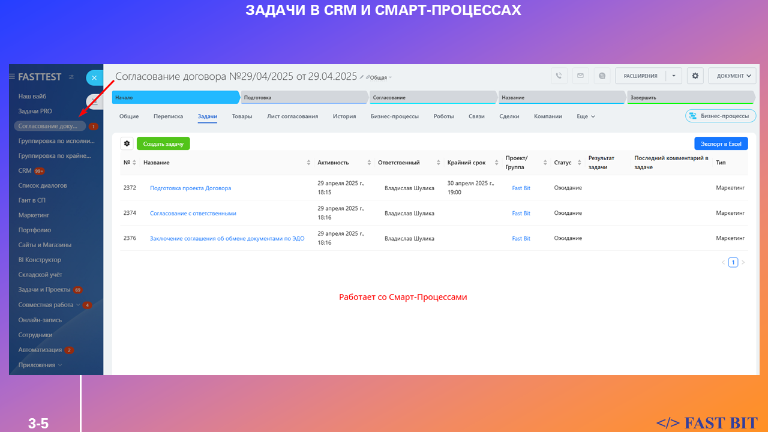Open the hamburger menu beside FASTTEST

coord(12,77)
